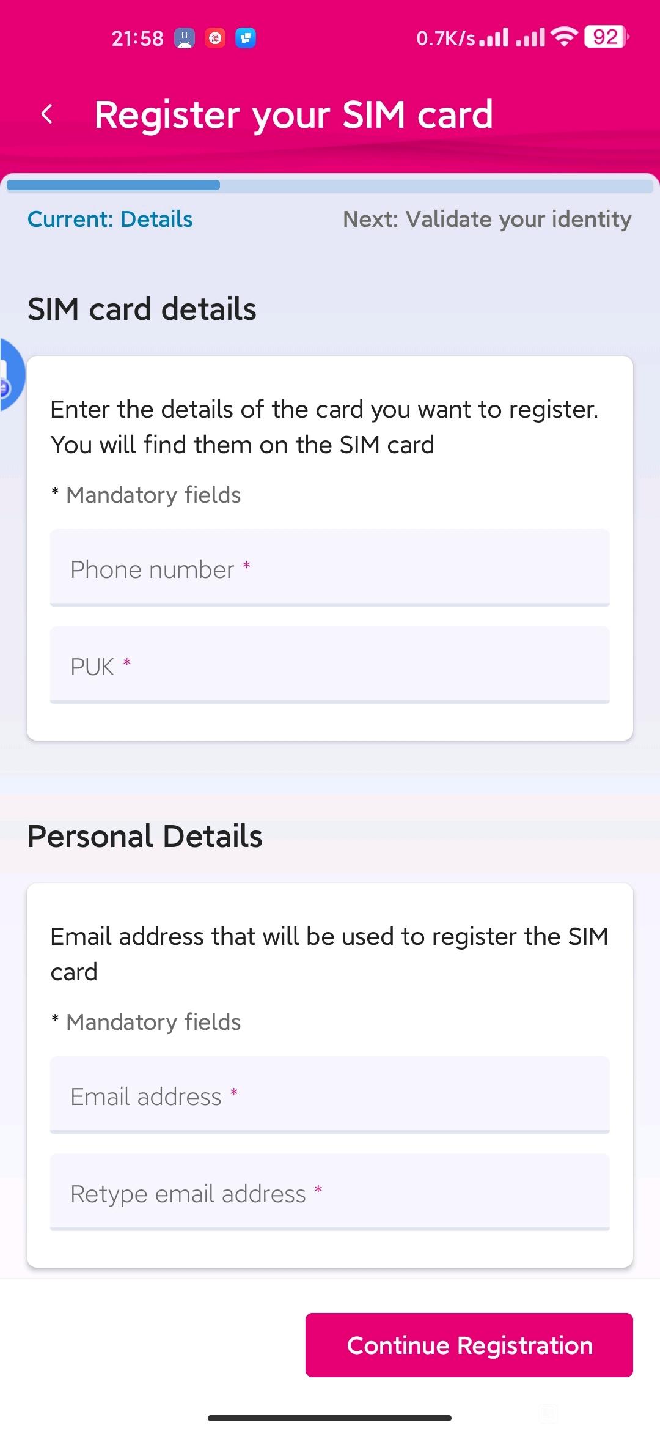Screen dimensions: 660x1431
Task: Tap the back arrow in the header
Action: pos(47,114)
